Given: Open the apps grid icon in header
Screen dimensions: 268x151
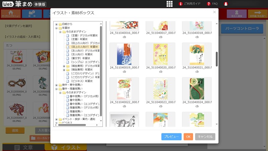Looking at the screenshot, I should tap(170, 4).
